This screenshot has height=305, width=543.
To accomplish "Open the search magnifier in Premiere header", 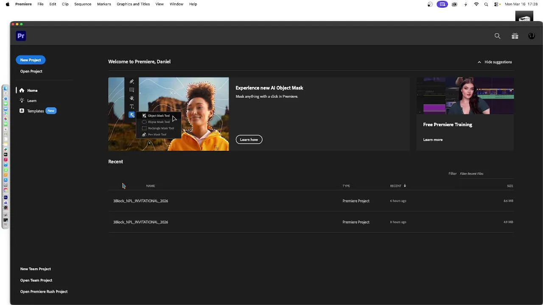I will [497, 36].
